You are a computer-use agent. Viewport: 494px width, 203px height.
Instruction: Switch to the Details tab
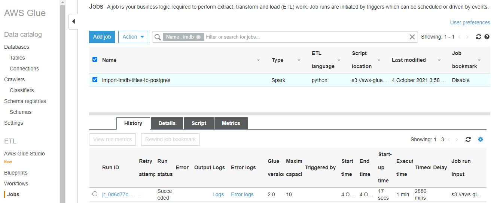(167, 123)
